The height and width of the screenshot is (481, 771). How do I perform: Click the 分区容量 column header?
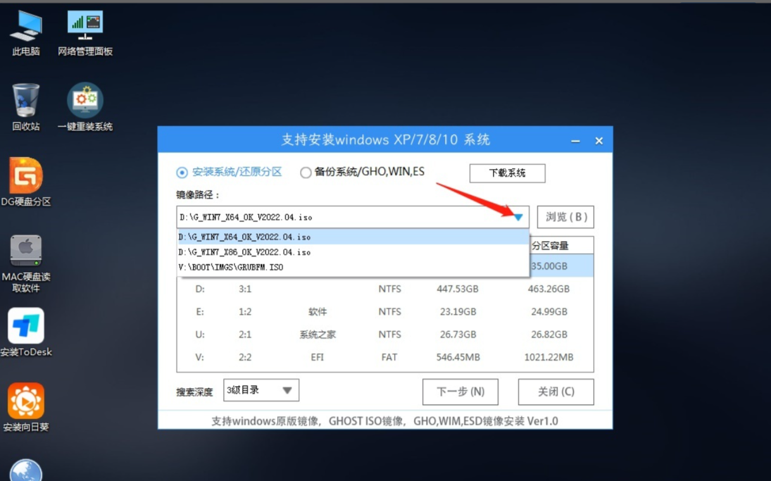[550, 246]
